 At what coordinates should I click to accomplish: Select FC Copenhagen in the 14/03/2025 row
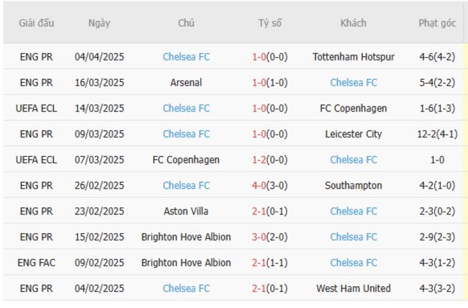(x=354, y=109)
